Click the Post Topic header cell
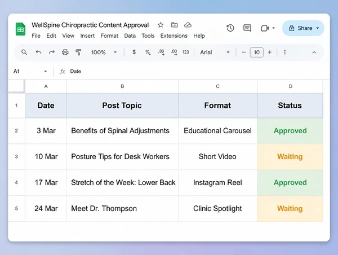The image size is (338, 255). pyautogui.click(x=122, y=105)
